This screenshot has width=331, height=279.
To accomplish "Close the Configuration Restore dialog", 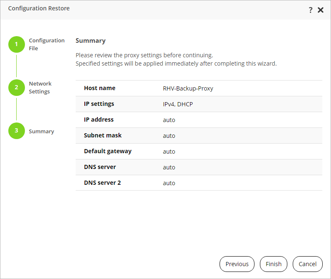I will pyautogui.click(x=321, y=10).
